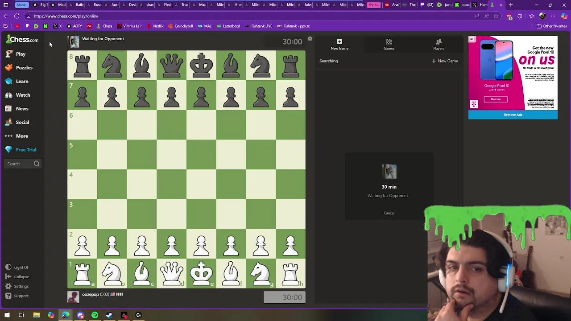Viewport: 571px width, 321px height.
Task: Focus the sidebar Search field
Action: [x=23, y=164]
